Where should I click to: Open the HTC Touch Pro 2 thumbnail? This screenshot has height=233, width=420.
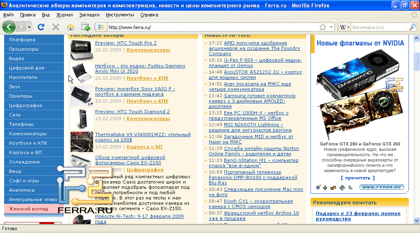[82, 50]
